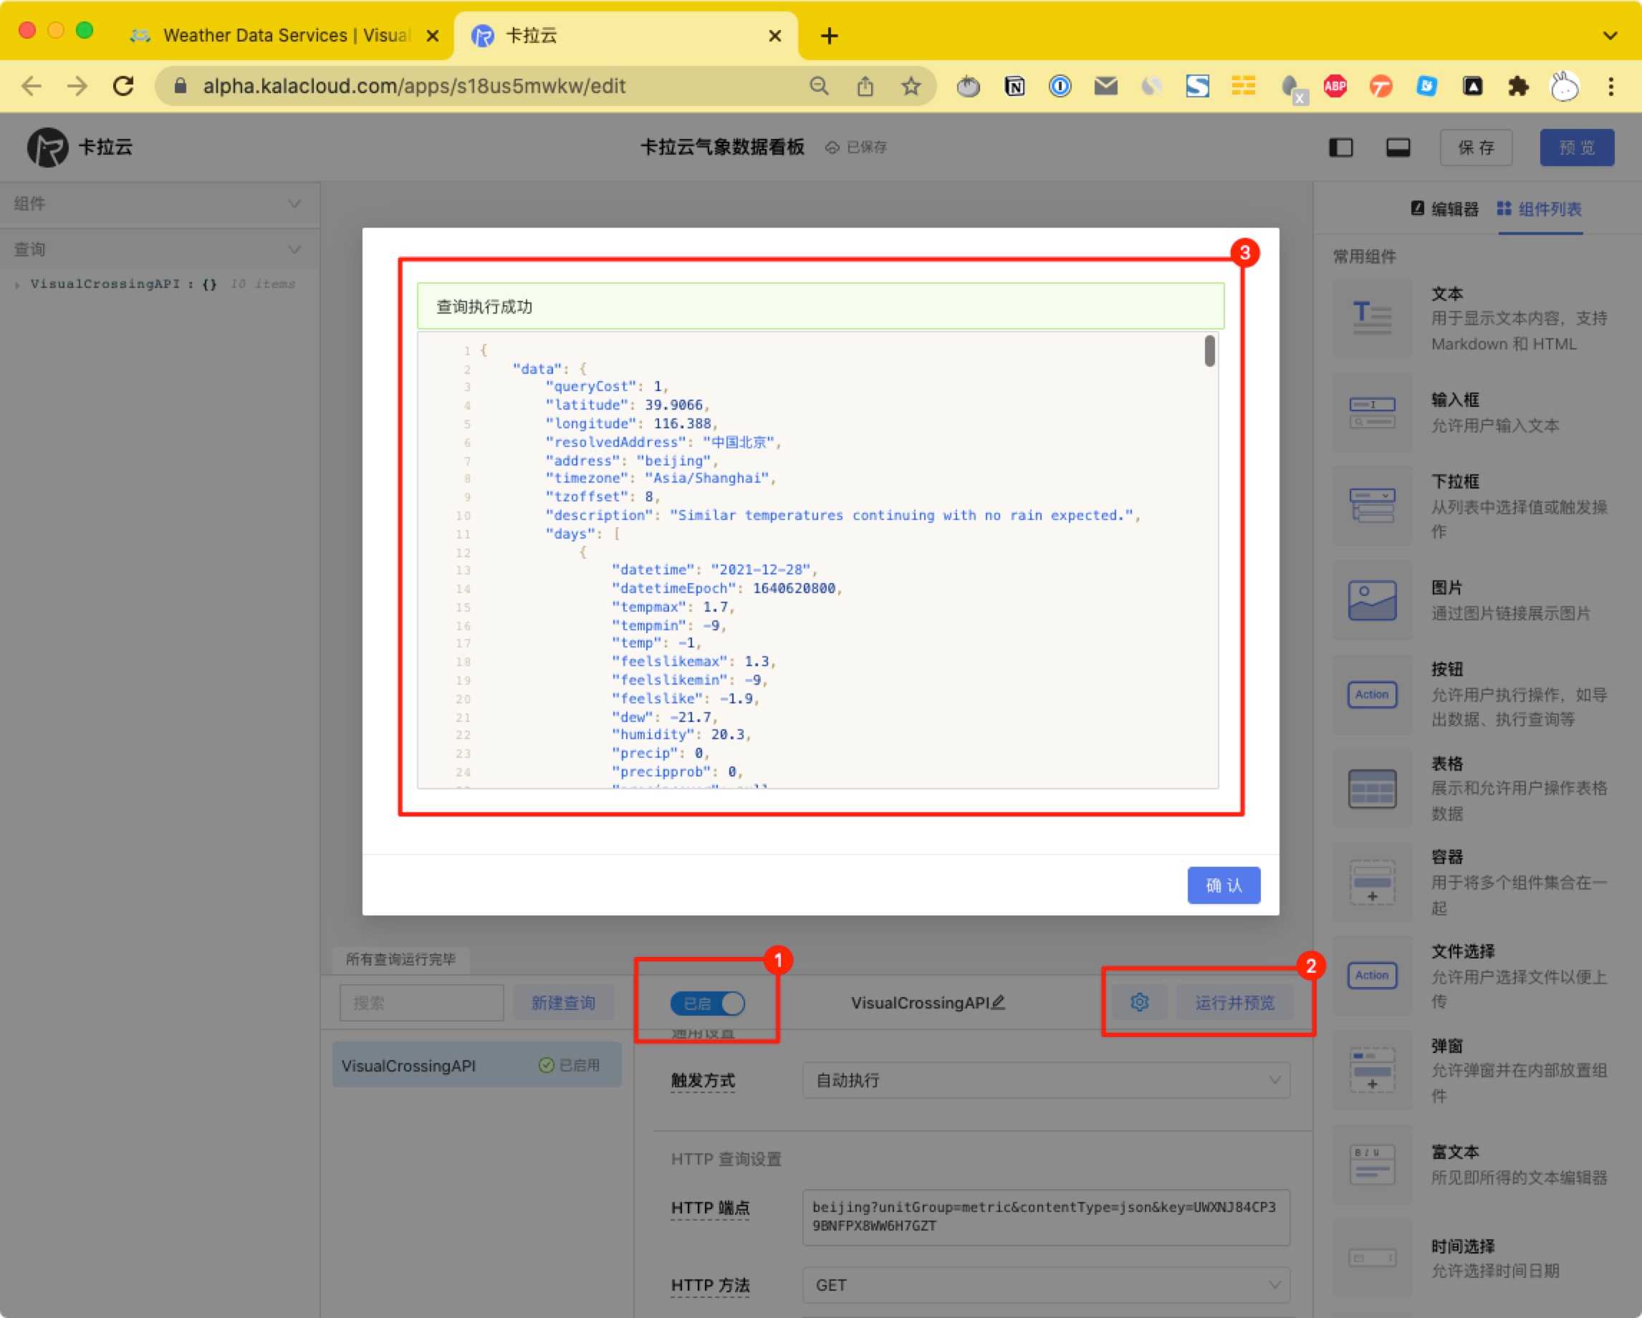
Task: Collapse the 组件 section chevron
Action: pos(294,203)
